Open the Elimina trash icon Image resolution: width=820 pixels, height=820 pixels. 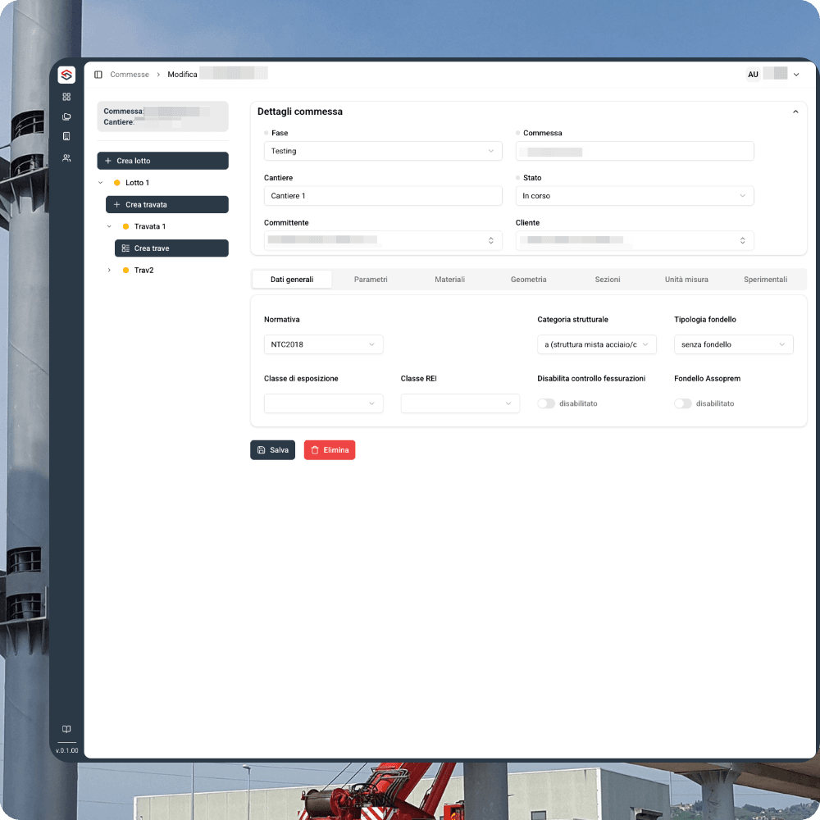pyautogui.click(x=314, y=449)
